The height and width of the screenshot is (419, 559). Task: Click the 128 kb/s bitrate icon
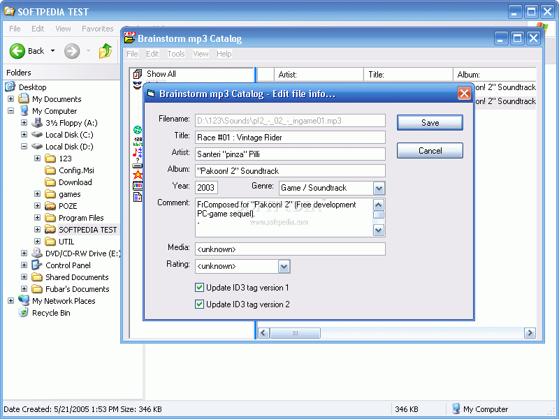[x=138, y=142]
